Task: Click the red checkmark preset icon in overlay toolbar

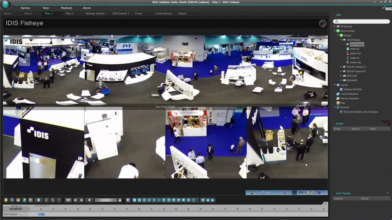Action: (307, 193)
